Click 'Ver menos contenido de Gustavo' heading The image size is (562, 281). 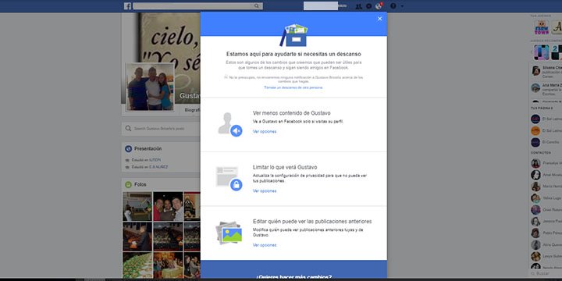pos(292,113)
